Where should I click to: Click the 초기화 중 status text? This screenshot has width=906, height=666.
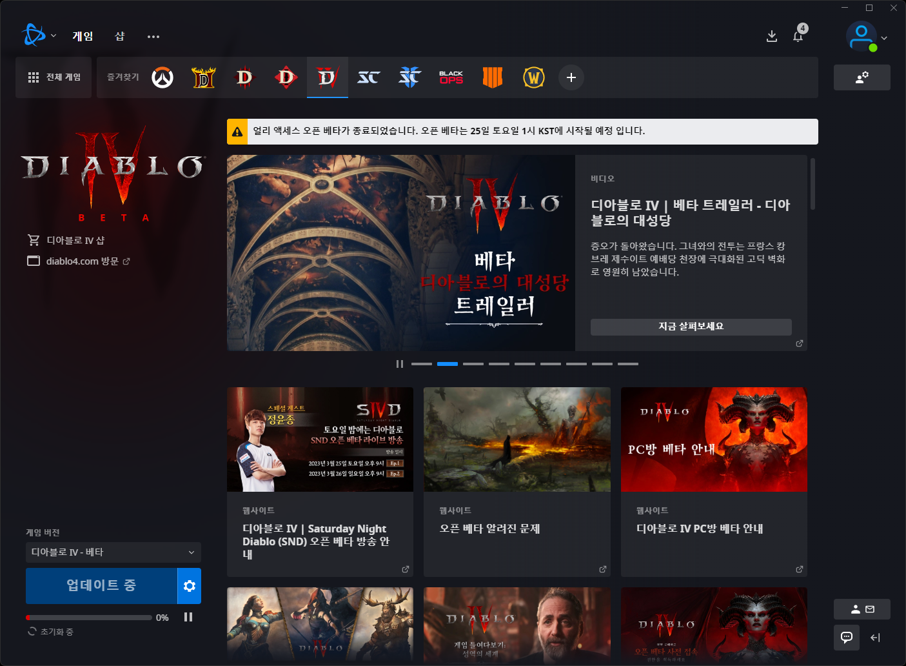(x=57, y=632)
